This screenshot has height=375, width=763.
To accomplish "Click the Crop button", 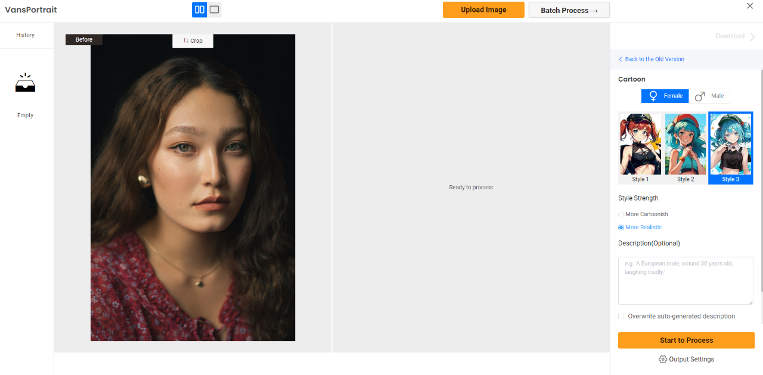I will click(x=193, y=40).
